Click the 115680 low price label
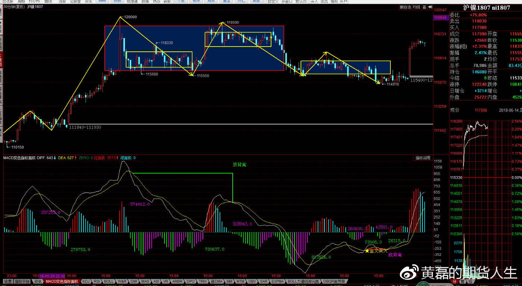 point(151,74)
